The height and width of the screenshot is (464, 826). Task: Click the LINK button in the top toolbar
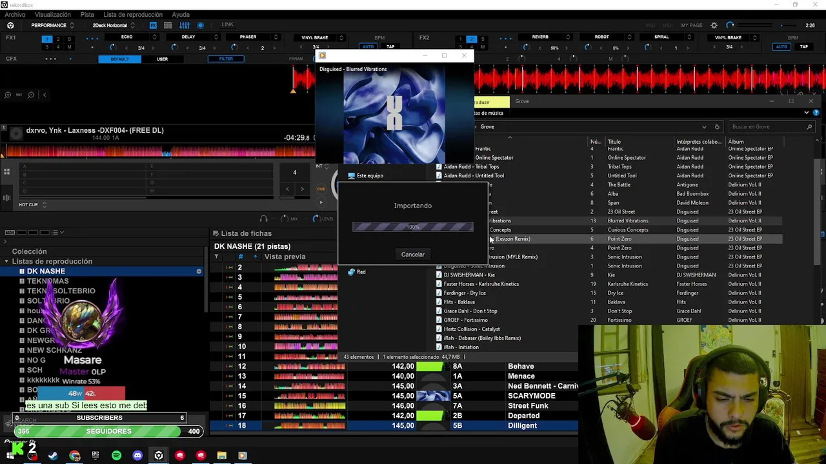coord(227,24)
